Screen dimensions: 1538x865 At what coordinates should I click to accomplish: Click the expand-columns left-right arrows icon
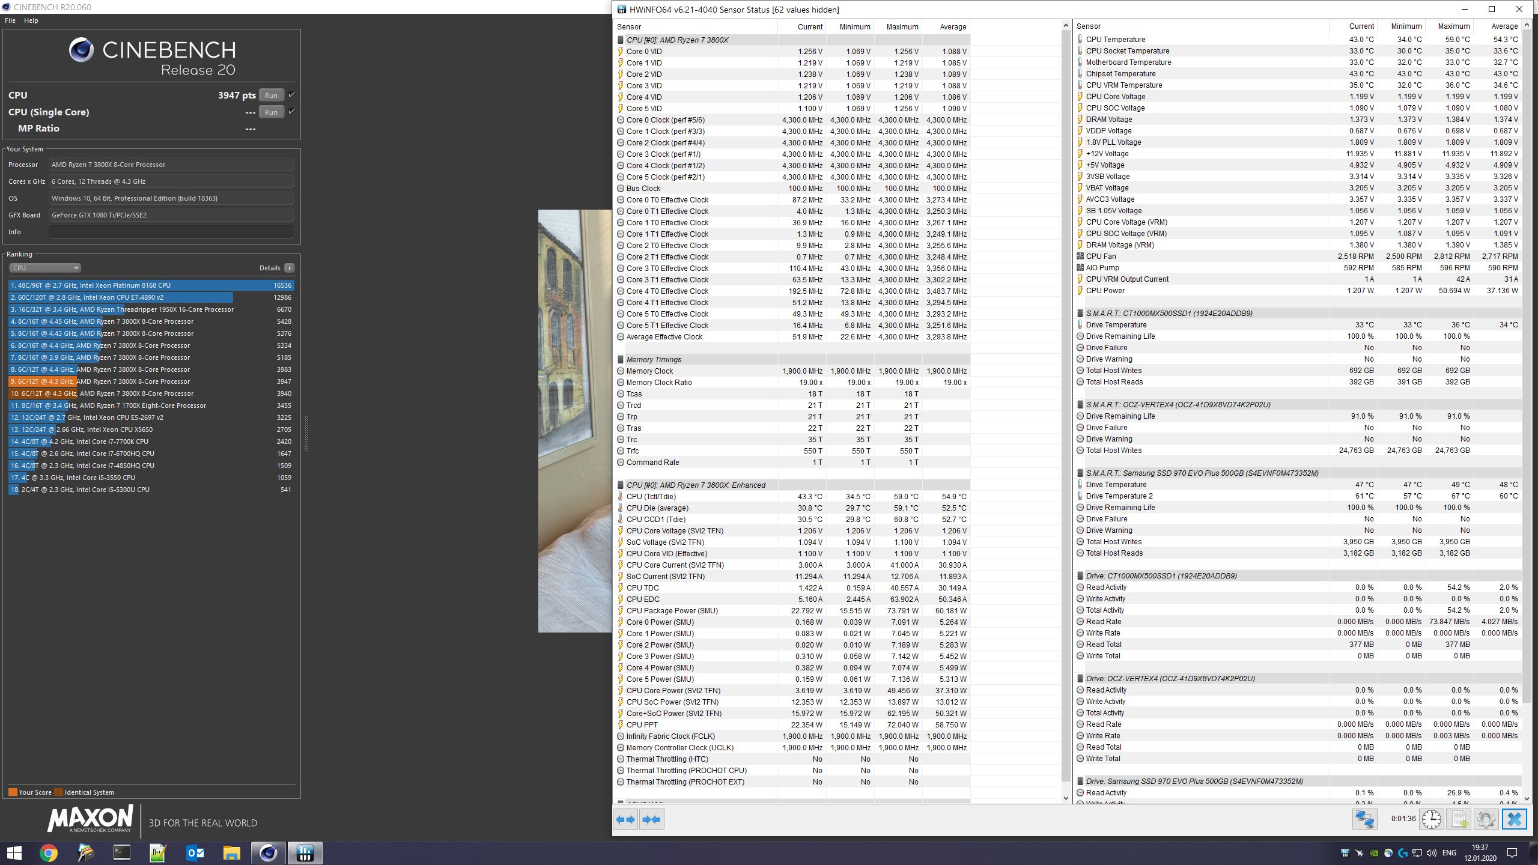625,819
